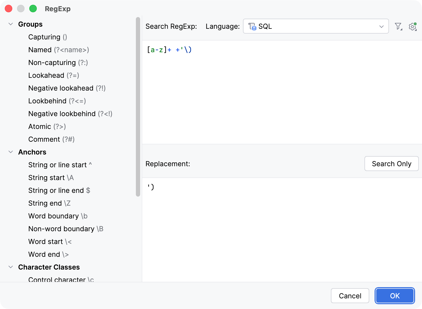Collapse the Character Classes section
Image resolution: width=422 pixels, height=309 pixels.
tap(11, 267)
